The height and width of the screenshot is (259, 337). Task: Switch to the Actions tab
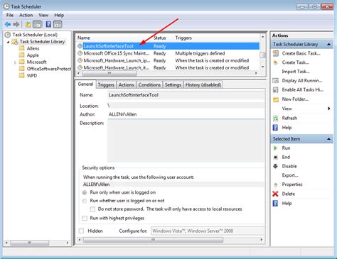pos(126,84)
